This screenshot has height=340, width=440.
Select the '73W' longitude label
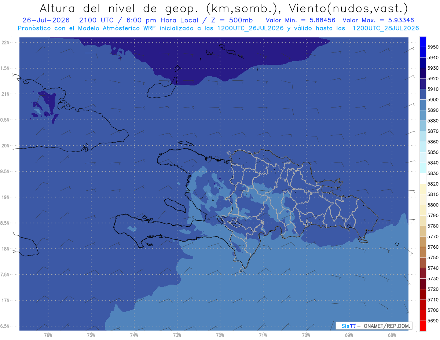point(177,335)
